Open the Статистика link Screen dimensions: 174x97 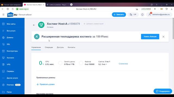coord(123,64)
